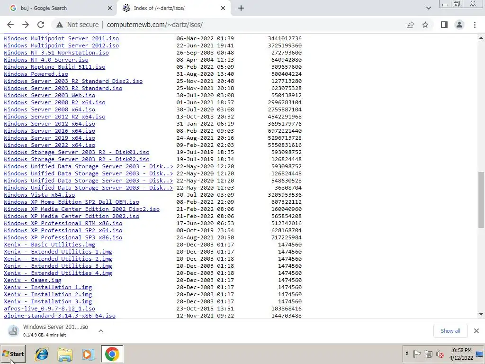Download Windows Server 2012 R2 x64.iso
Viewport: 485px width, 364px height.
click(54, 117)
